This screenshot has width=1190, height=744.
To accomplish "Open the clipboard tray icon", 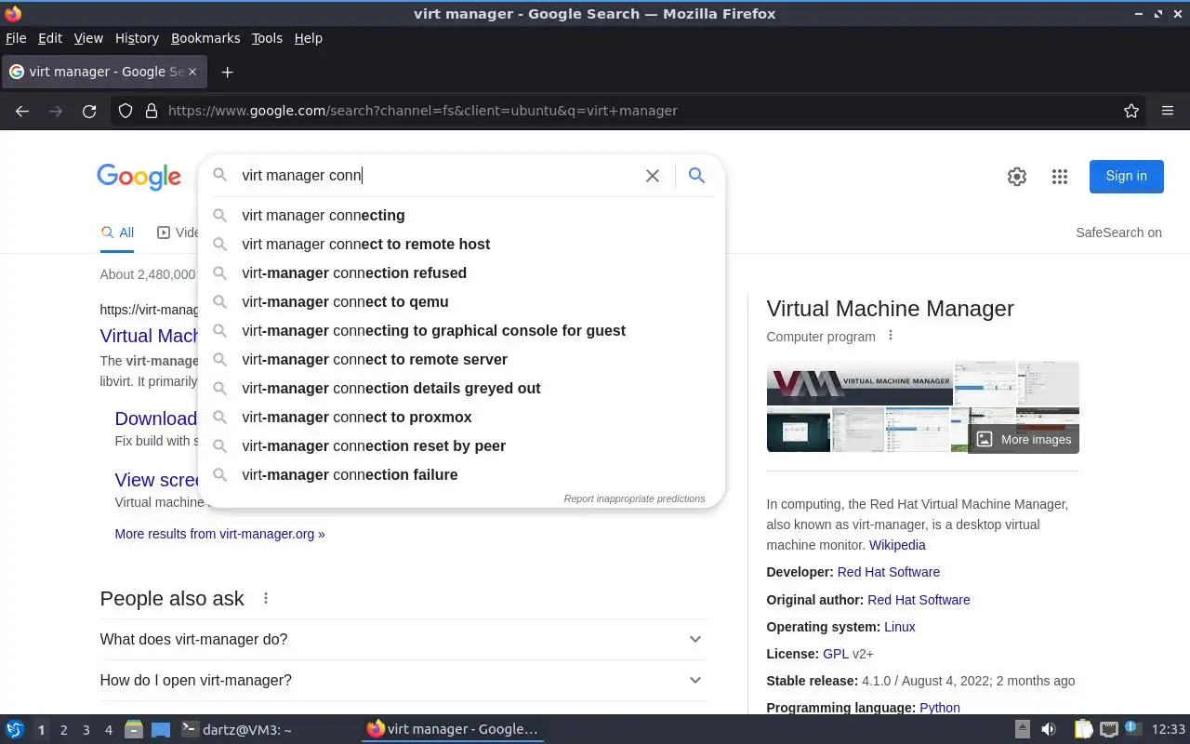I will click(x=1084, y=730).
